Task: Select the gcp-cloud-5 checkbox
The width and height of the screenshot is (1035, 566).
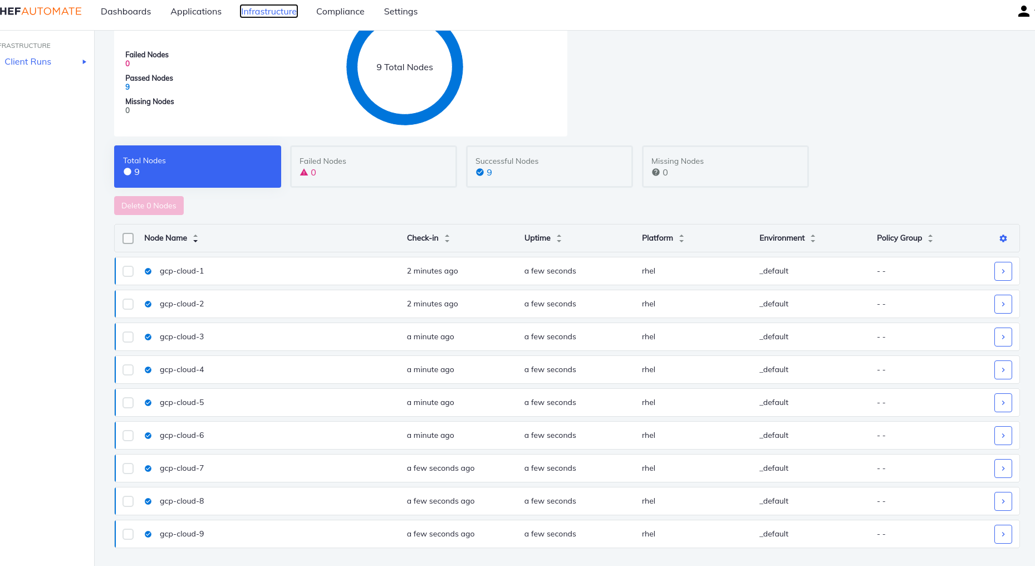Action: coord(128,403)
